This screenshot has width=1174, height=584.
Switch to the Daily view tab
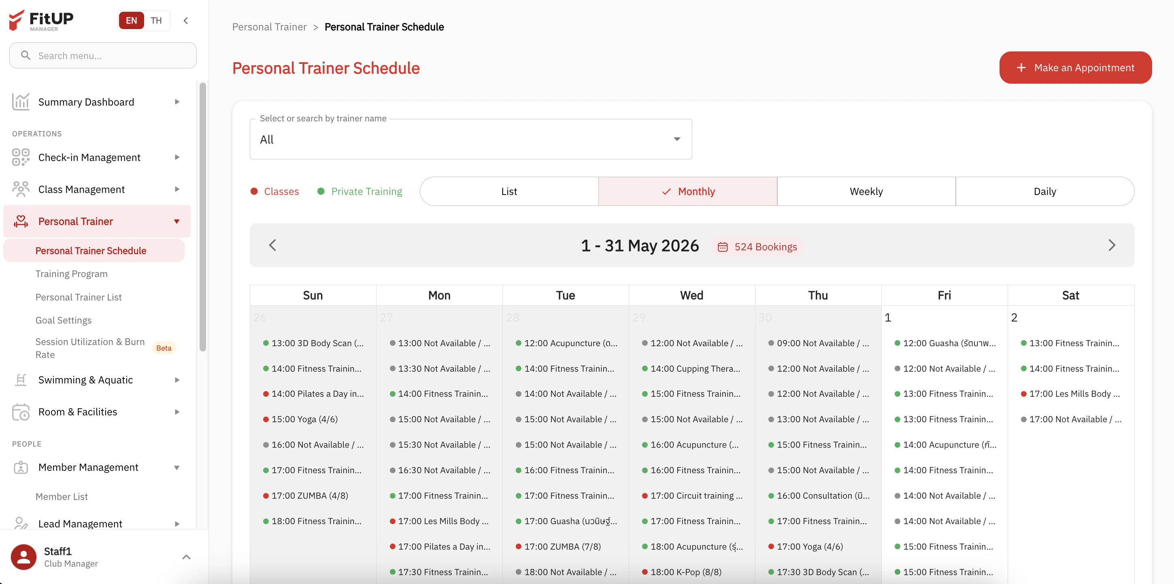point(1045,191)
